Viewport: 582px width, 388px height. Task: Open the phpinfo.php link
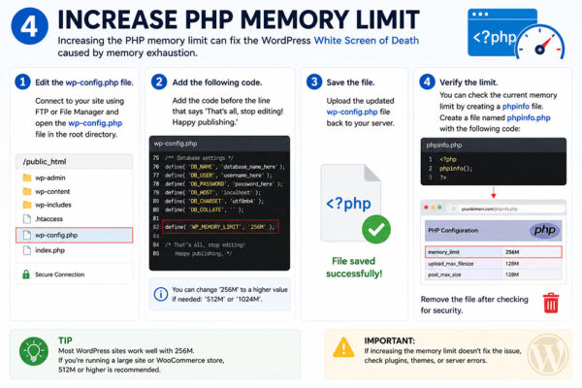click(x=529, y=117)
